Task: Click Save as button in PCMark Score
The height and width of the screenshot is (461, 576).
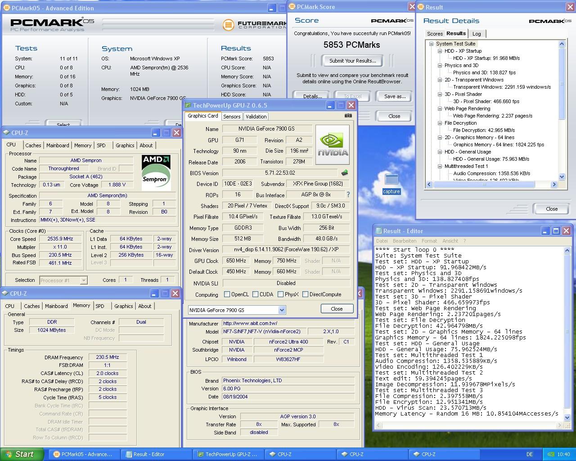Action: tap(395, 96)
